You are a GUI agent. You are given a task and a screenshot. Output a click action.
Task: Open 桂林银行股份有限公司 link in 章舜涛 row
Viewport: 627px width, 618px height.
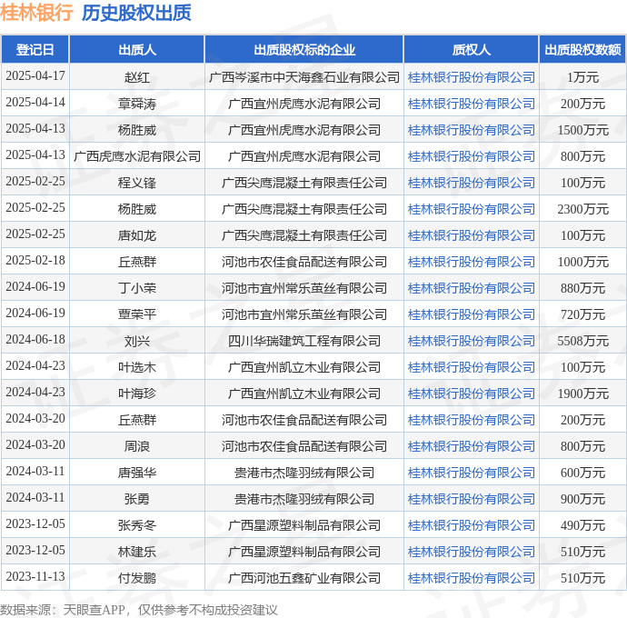pyautogui.click(x=472, y=104)
